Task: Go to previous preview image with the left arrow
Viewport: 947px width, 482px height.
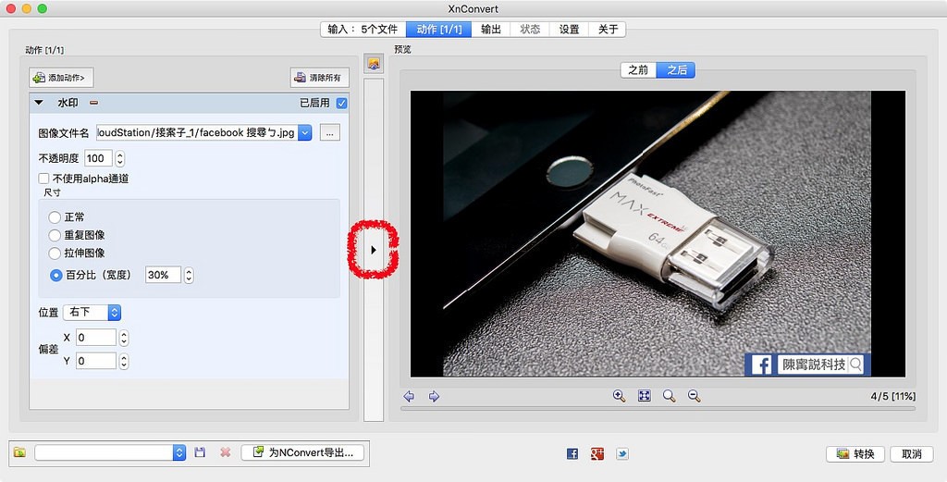Action: 409,396
